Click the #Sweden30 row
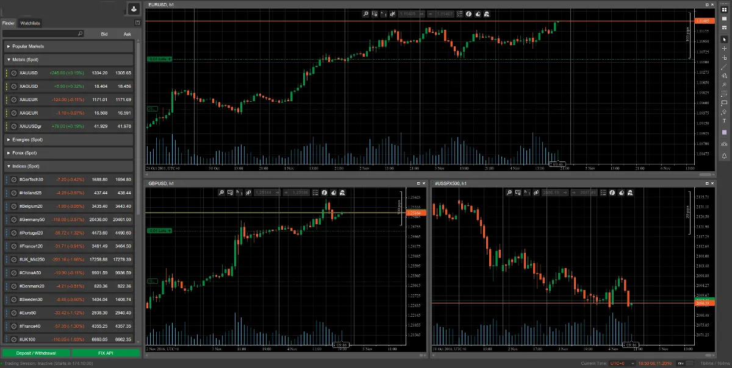The image size is (732, 368). point(68,300)
